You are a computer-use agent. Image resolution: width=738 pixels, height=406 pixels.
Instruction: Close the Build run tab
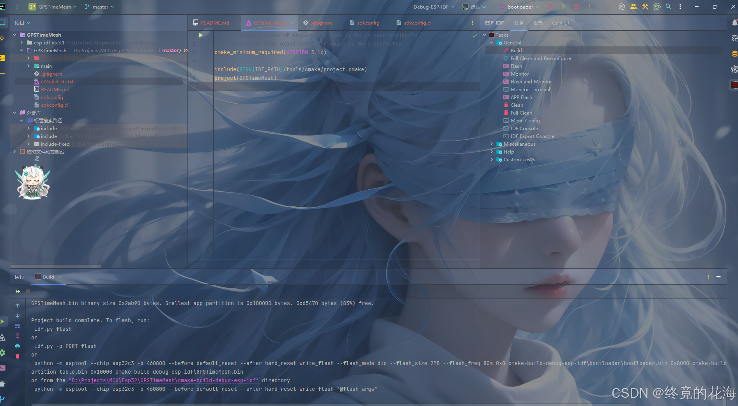click(x=60, y=277)
